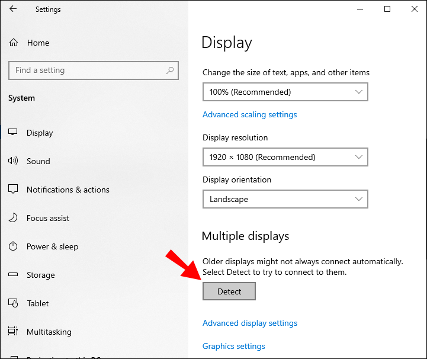Go to Notifications & actions
Viewport: 427px width, 359px height.
point(68,190)
